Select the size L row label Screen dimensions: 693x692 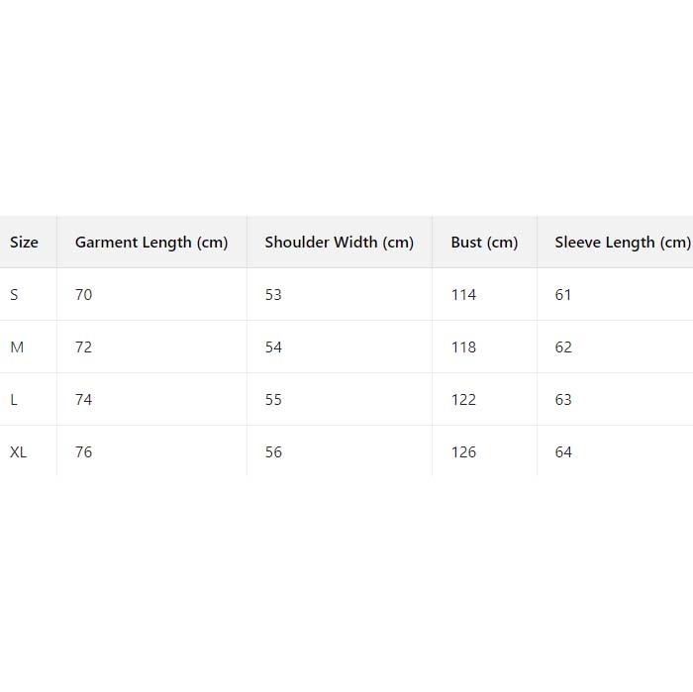[x=14, y=400]
